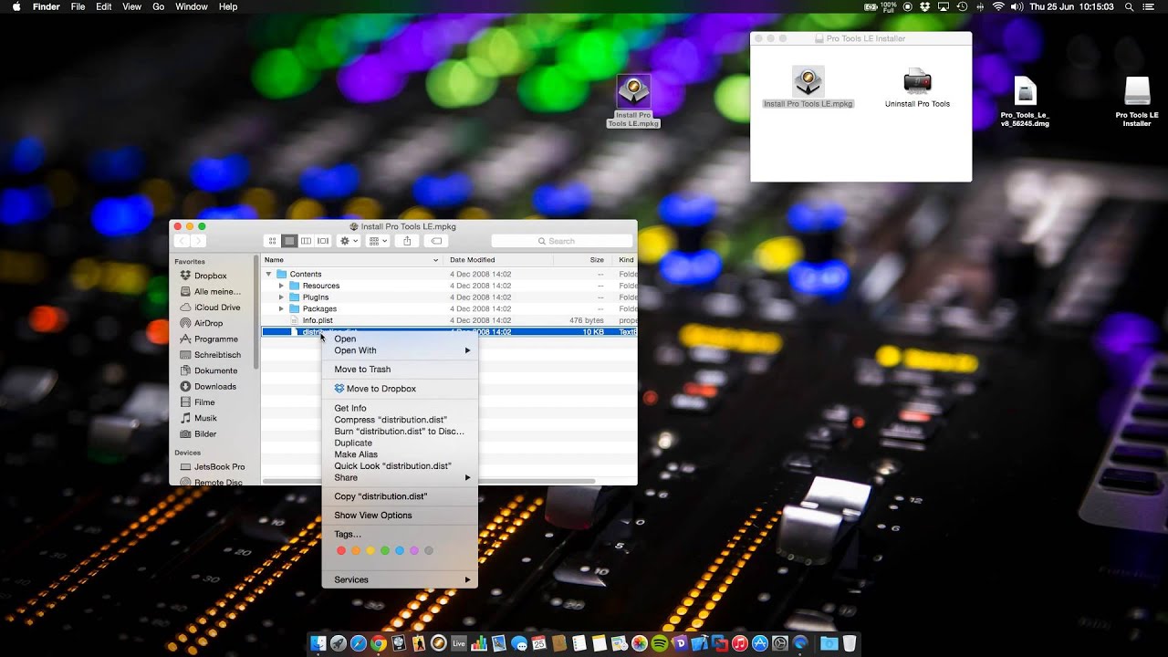1168x657 pixels.
Task: Choose Move to Dropbox
Action: point(400,389)
